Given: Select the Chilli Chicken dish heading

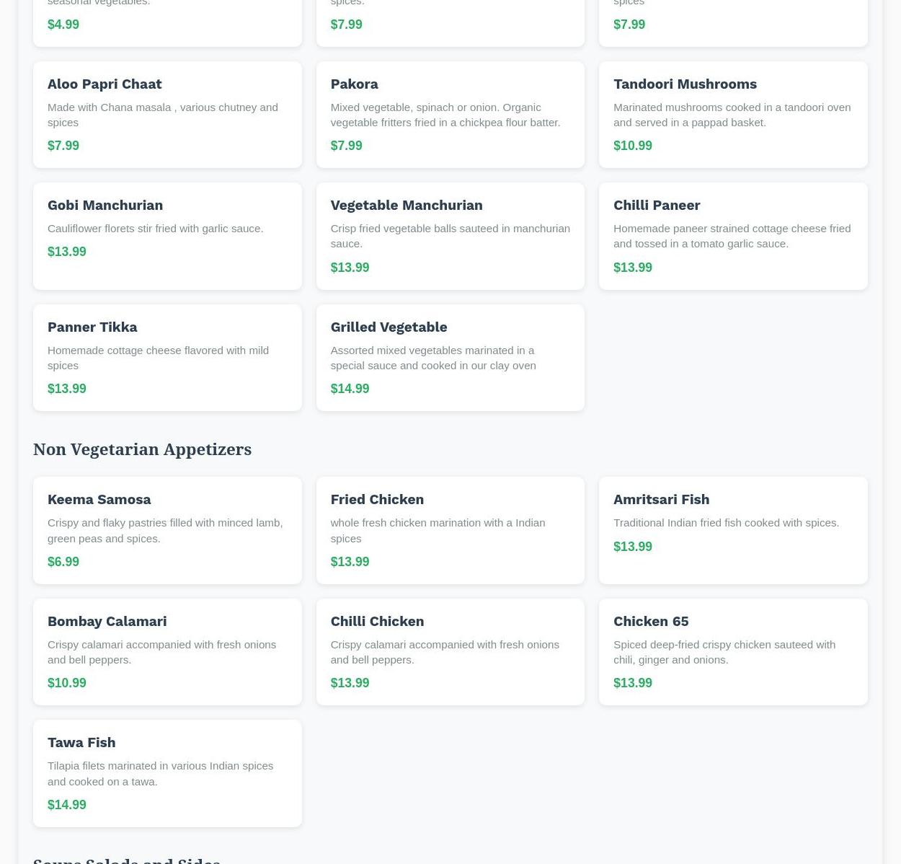Looking at the screenshot, I should (376, 621).
